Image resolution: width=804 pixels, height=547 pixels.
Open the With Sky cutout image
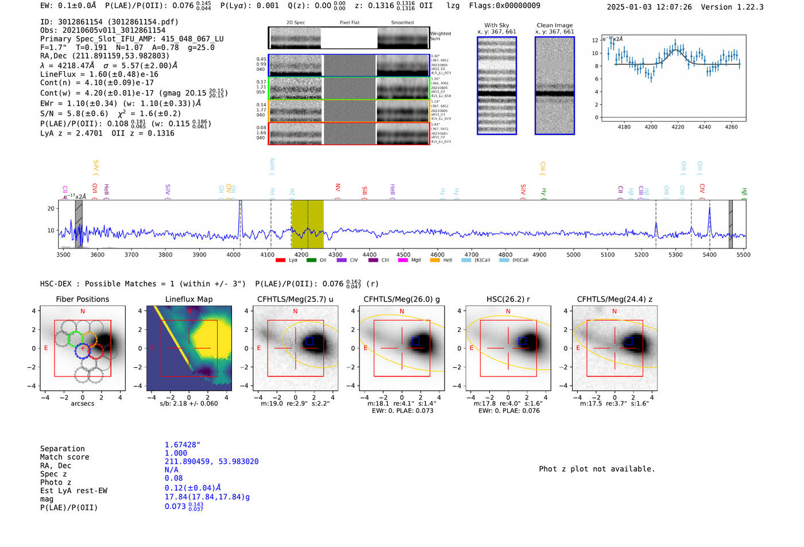coord(497,86)
